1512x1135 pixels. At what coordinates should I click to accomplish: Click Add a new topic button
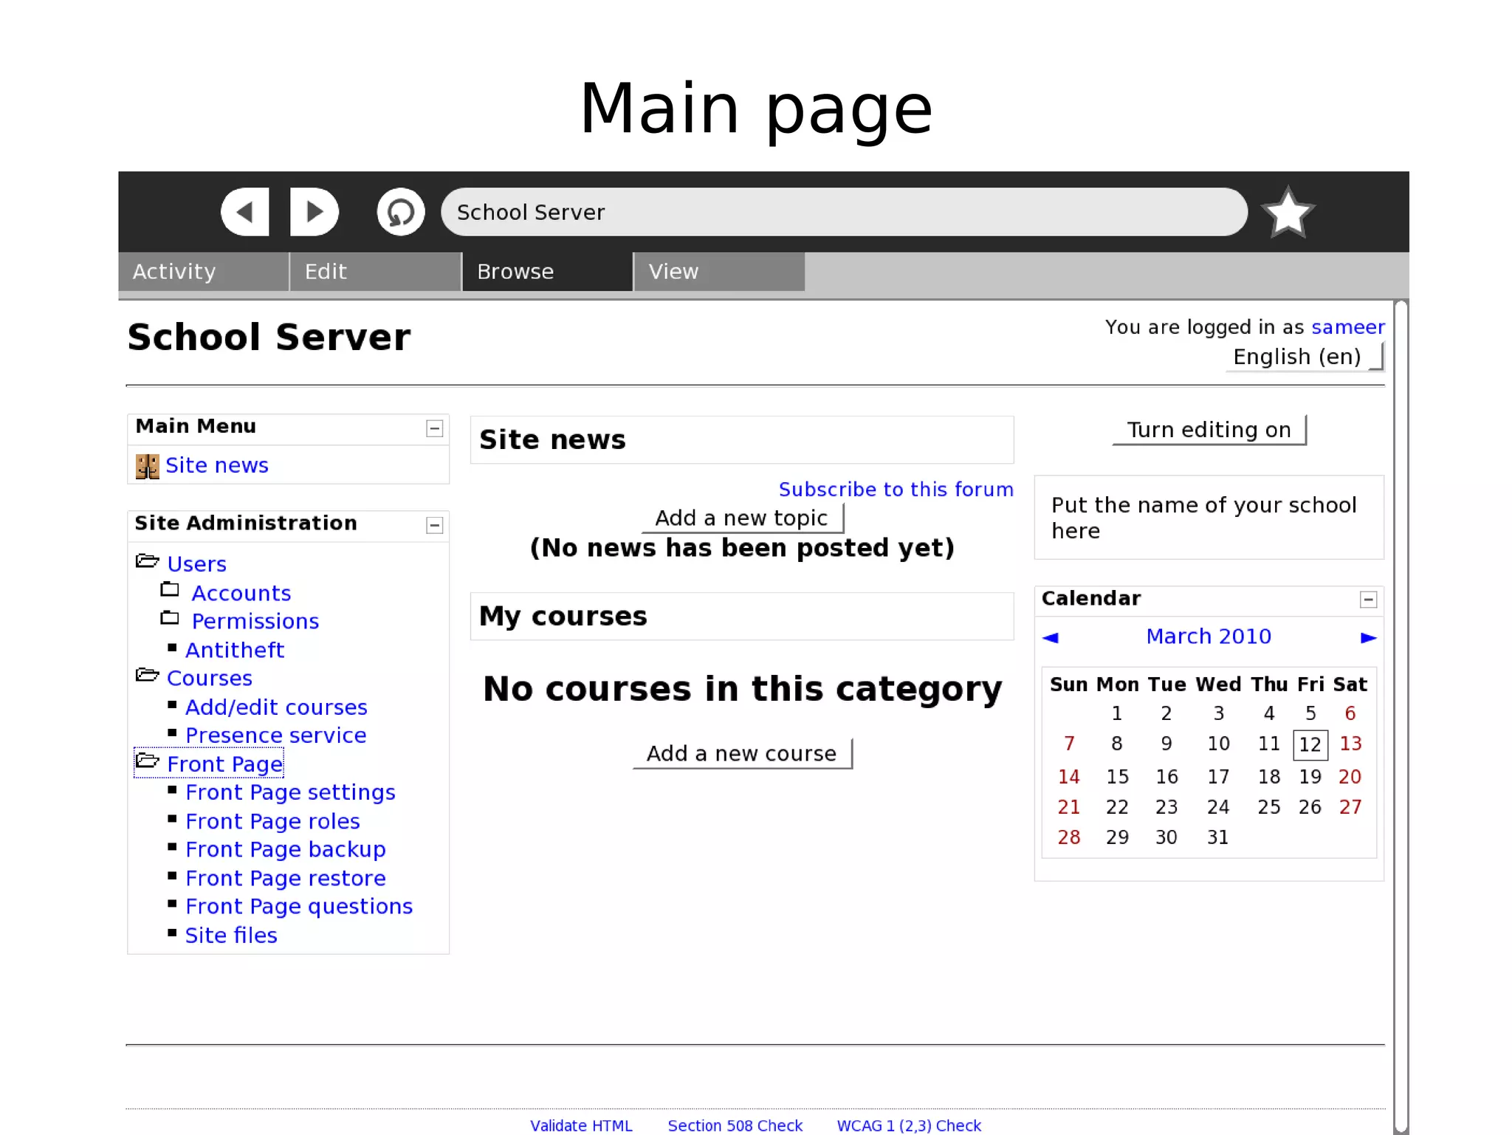(x=742, y=518)
